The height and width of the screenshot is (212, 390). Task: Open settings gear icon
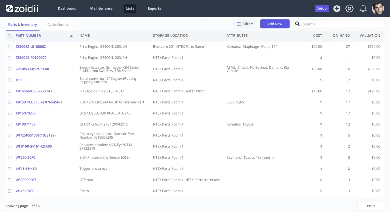click(x=349, y=9)
